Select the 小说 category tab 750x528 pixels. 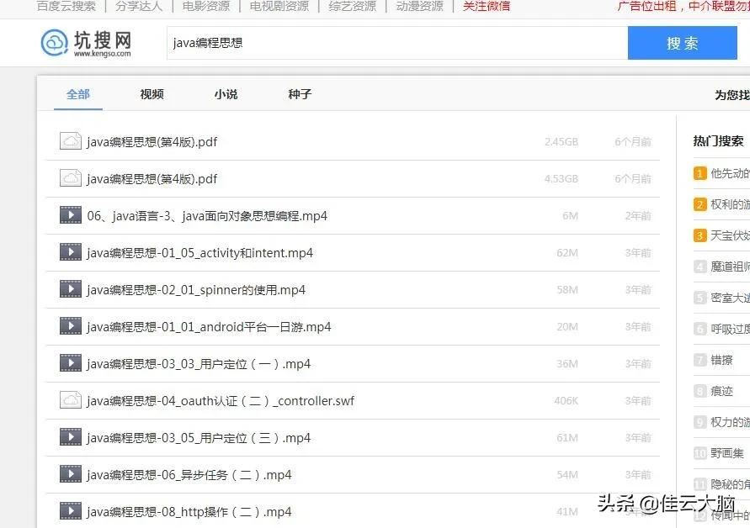pyautogui.click(x=225, y=95)
